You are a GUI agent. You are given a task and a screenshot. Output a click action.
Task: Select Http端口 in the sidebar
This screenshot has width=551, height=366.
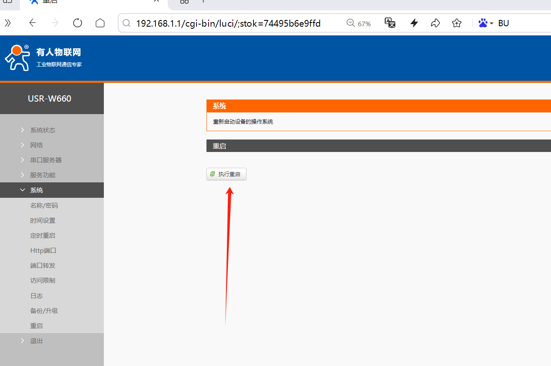[43, 250]
